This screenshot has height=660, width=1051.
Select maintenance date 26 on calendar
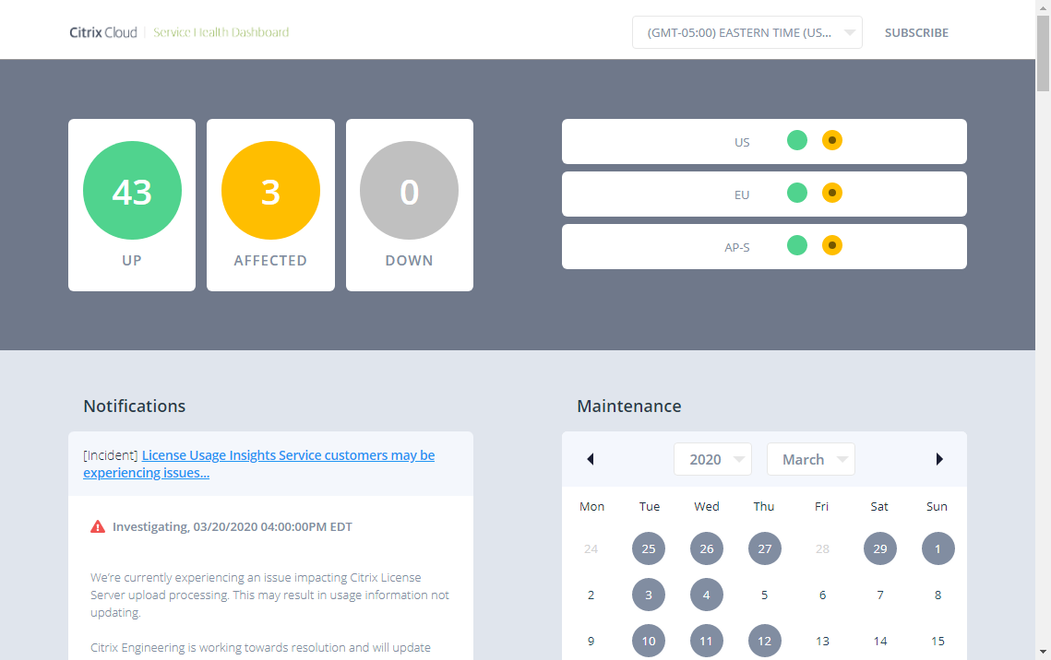707,548
